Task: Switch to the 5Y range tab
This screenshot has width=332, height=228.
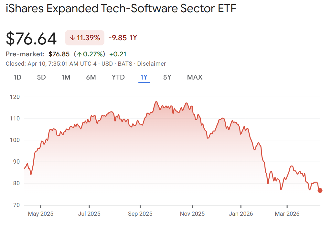Action: 167,77
